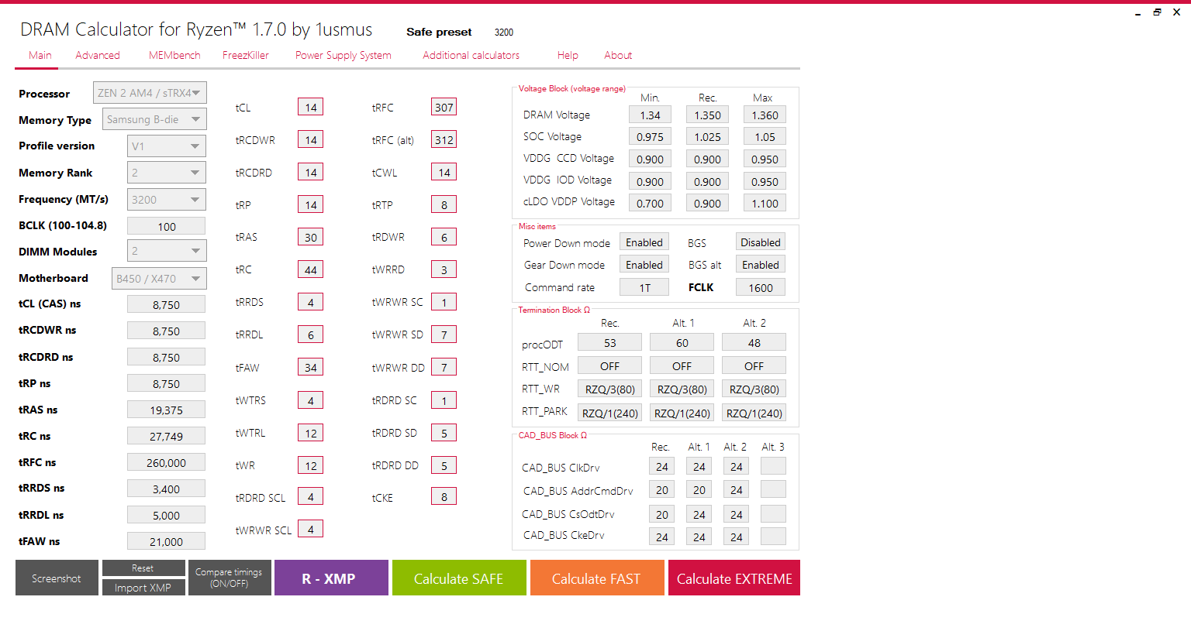Screen dimensions: 1191x638
Task: Select the CAD_BUS AddrCmdDrv Alt. 2 value
Action: tap(736, 489)
